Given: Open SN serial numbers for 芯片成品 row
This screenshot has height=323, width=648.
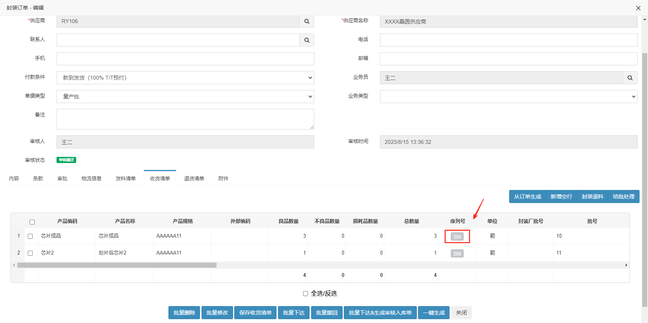Looking at the screenshot, I should [x=457, y=236].
